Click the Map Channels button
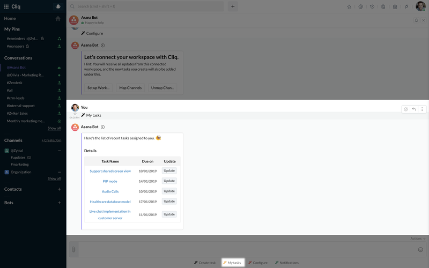This screenshot has height=268, width=429. pyautogui.click(x=130, y=88)
